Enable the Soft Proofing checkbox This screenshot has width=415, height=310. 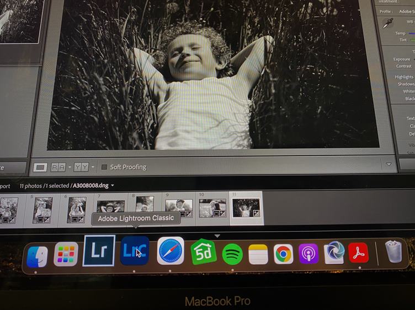click(x=104, y=167)
